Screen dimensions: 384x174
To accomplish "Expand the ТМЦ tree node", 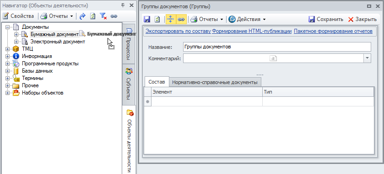I will pyautogui.click(x=8, y=49).
